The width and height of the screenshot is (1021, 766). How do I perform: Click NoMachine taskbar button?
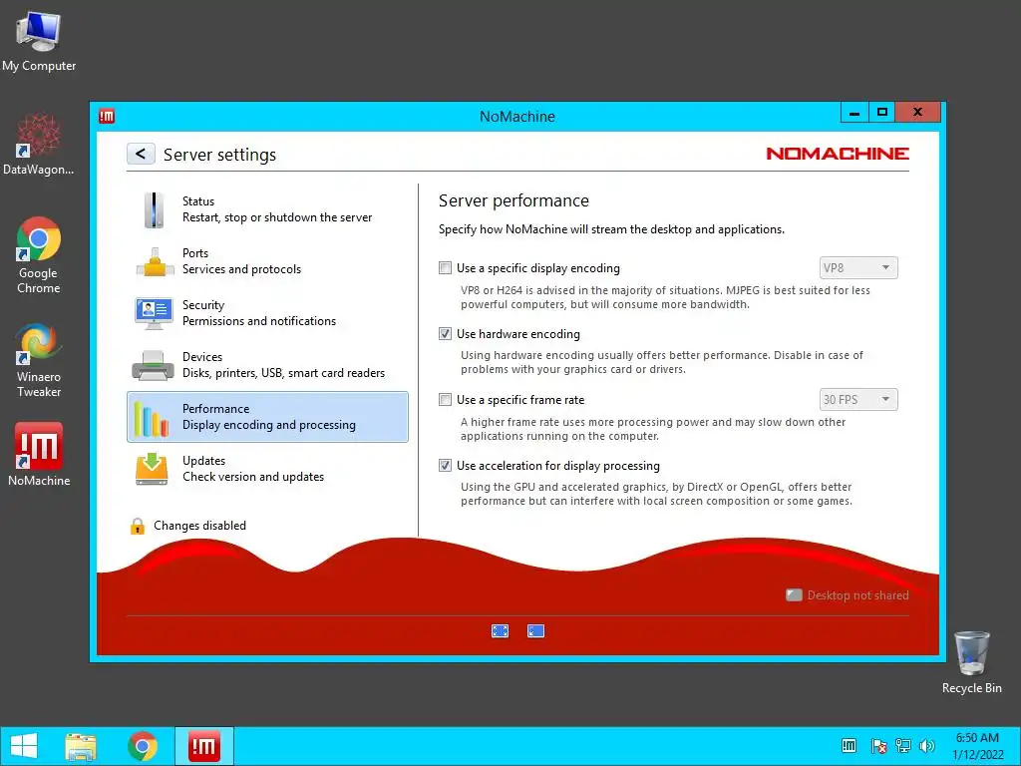[204, 746]
